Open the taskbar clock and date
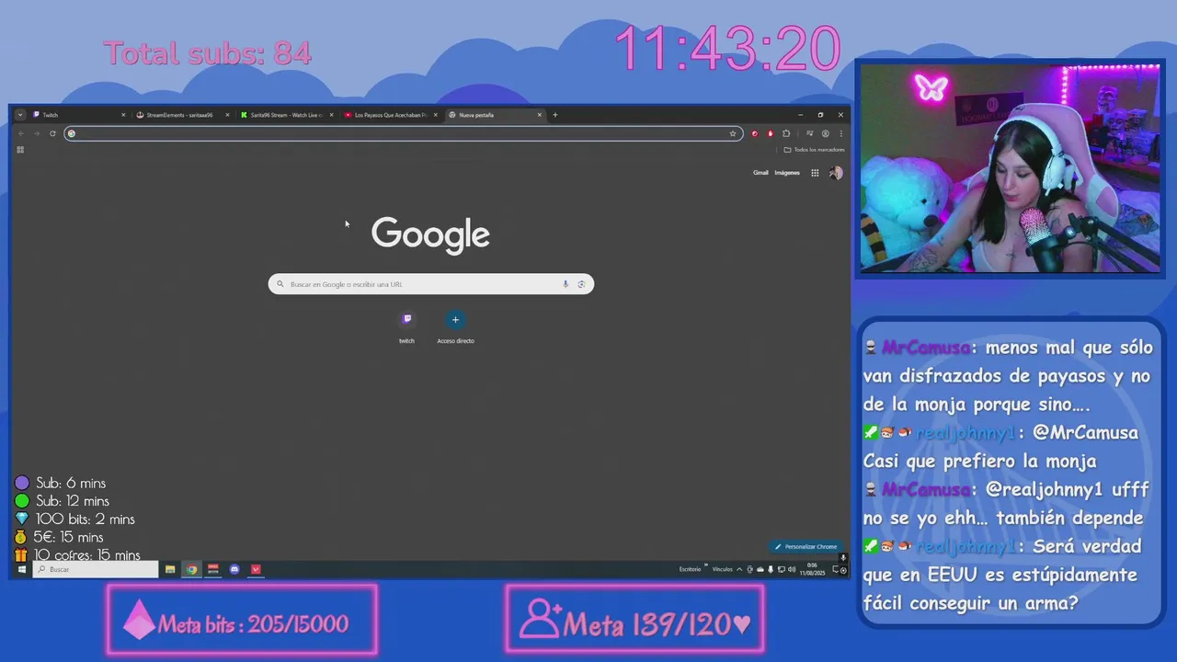1177x662 pixels. tap(812, 569)
